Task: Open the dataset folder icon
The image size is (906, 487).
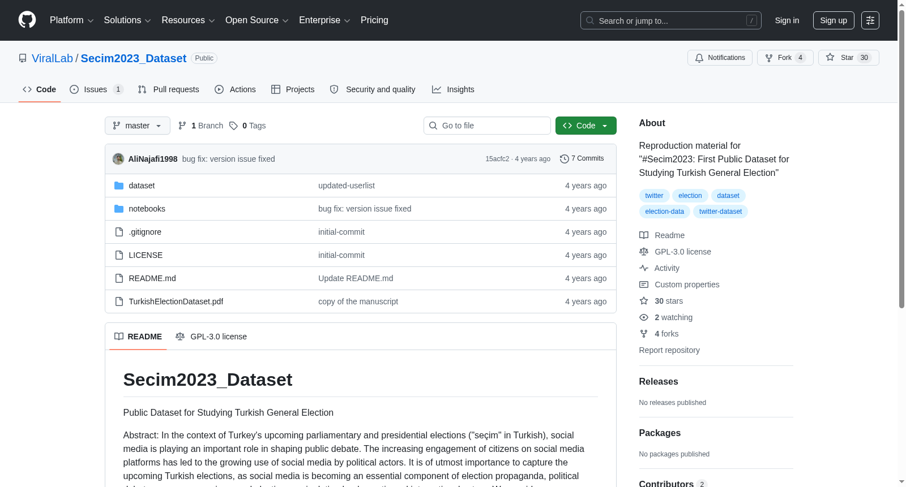Action: [119, 186]
